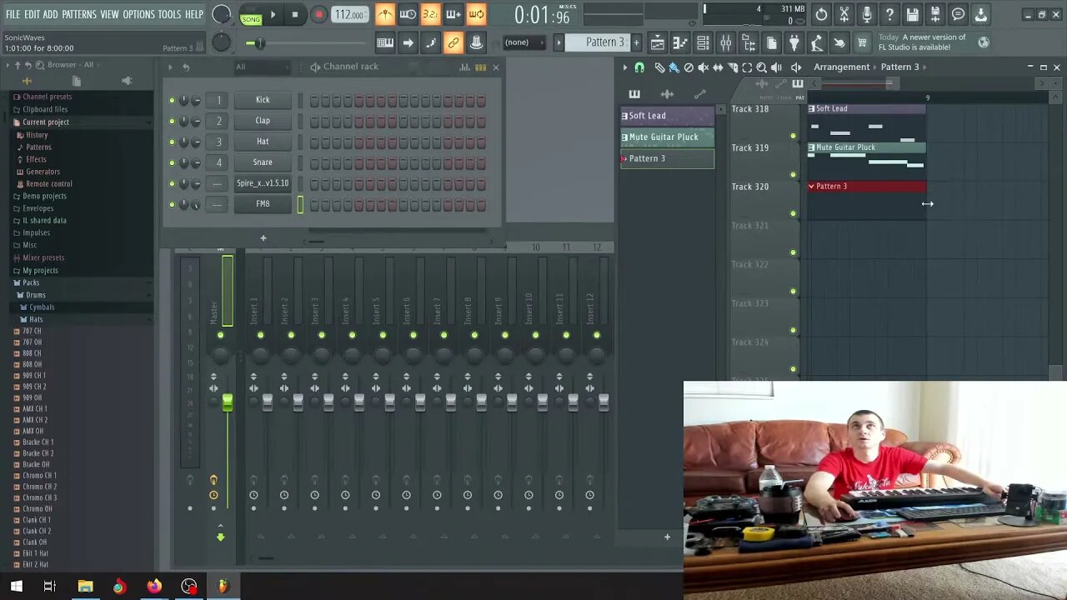The width and height of the screenshot is (1067, 600).
Task: Click the Kick channel button
Action: pyautogui.click(x=263, y=100)
